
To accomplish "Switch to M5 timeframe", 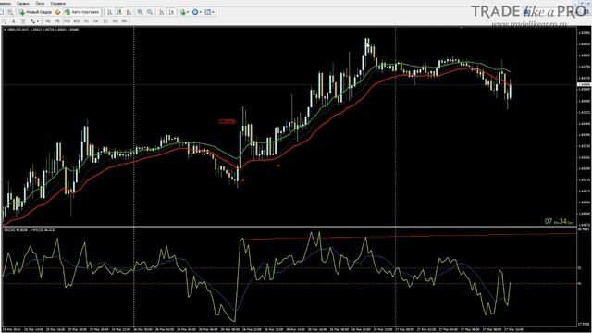I will pyautogui.click(x=57, y=21).
